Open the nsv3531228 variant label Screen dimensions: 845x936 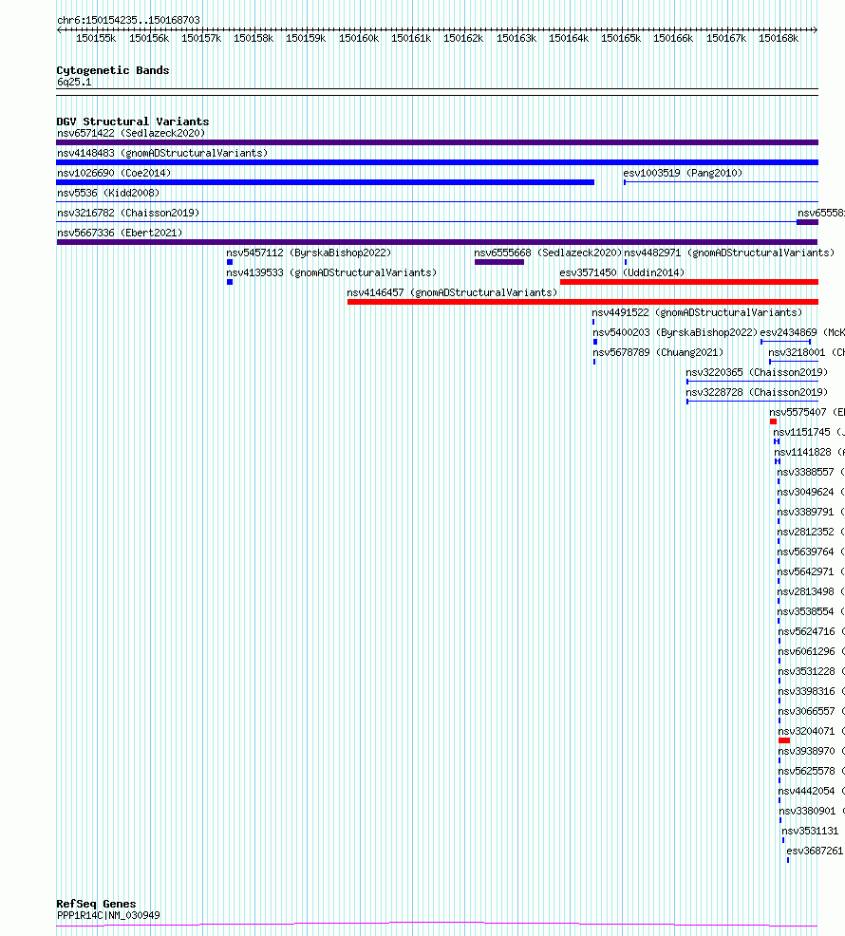click(x=811, y=671)
